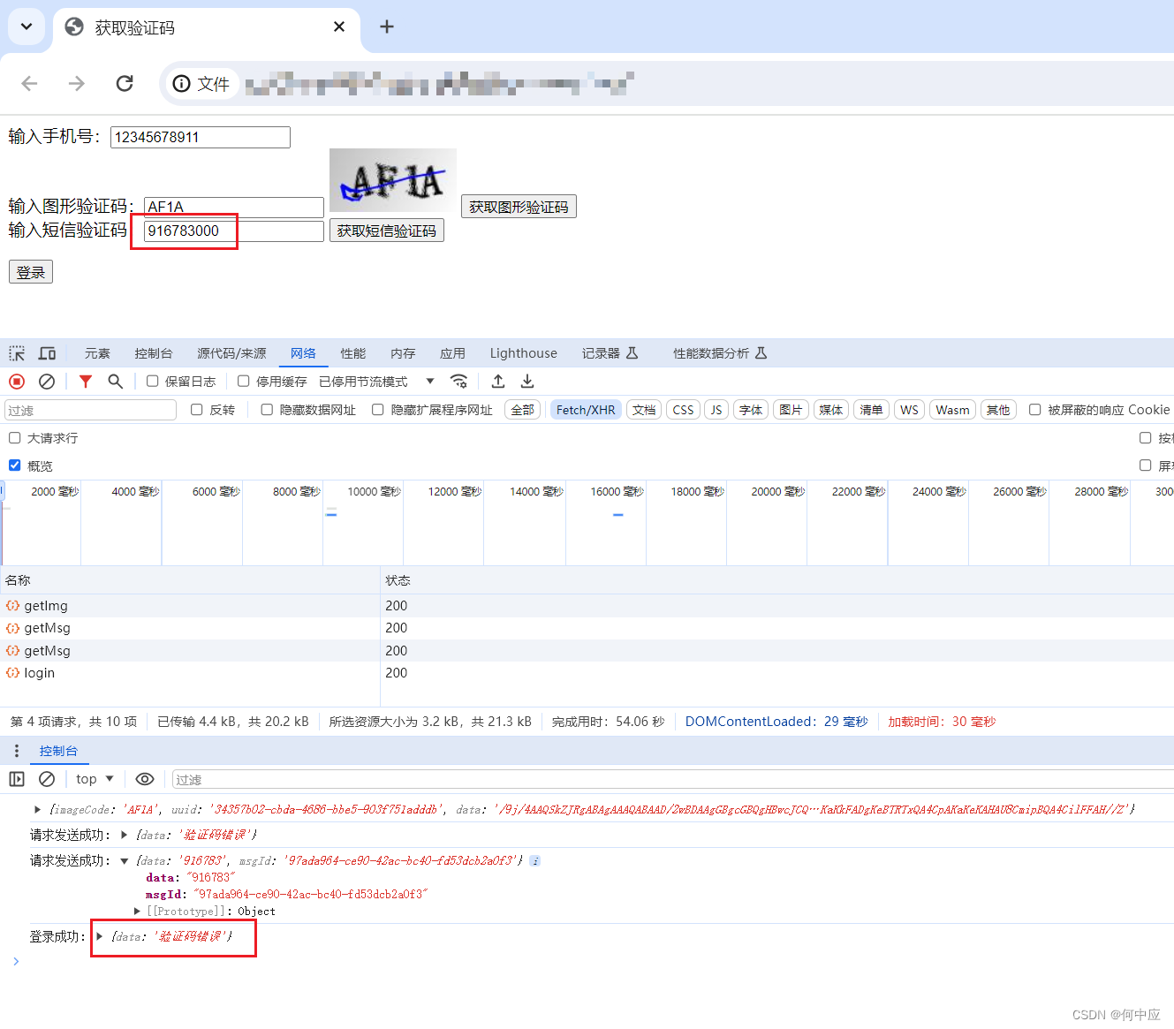Open the top context dropdown
Viewport: 1174px width, 1029px height.
coord(95,779)
